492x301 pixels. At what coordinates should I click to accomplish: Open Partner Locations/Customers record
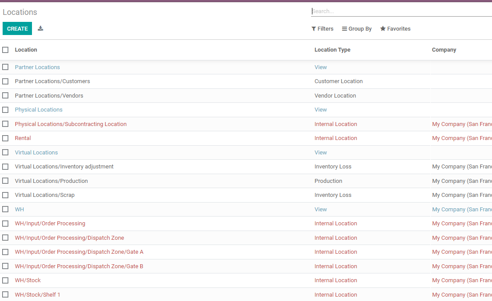click(52, 81)
